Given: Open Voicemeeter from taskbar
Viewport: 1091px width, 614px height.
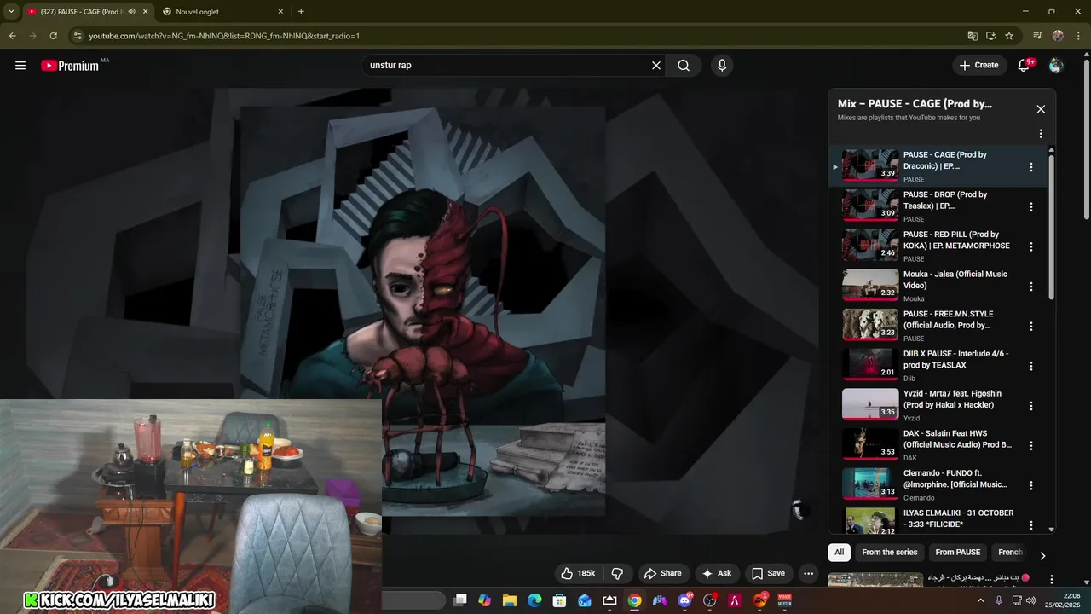Looking at the screenshot, I should pyautogui.click(x=785, y=600).
